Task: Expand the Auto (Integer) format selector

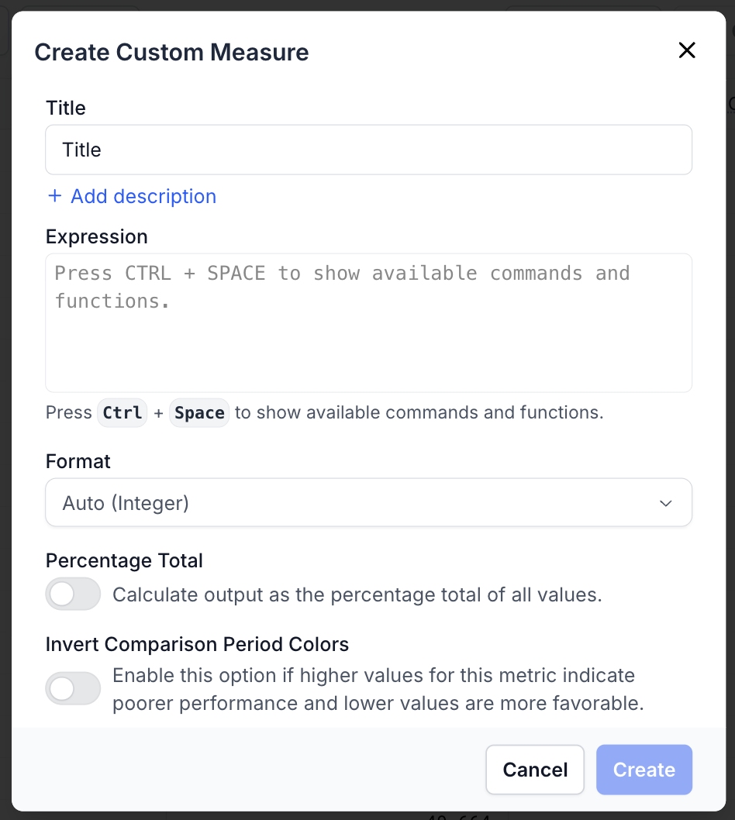Action: (x=369, y=502)
